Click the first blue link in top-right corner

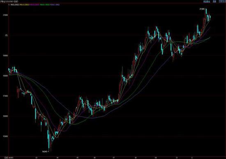[x=207, y=2]
